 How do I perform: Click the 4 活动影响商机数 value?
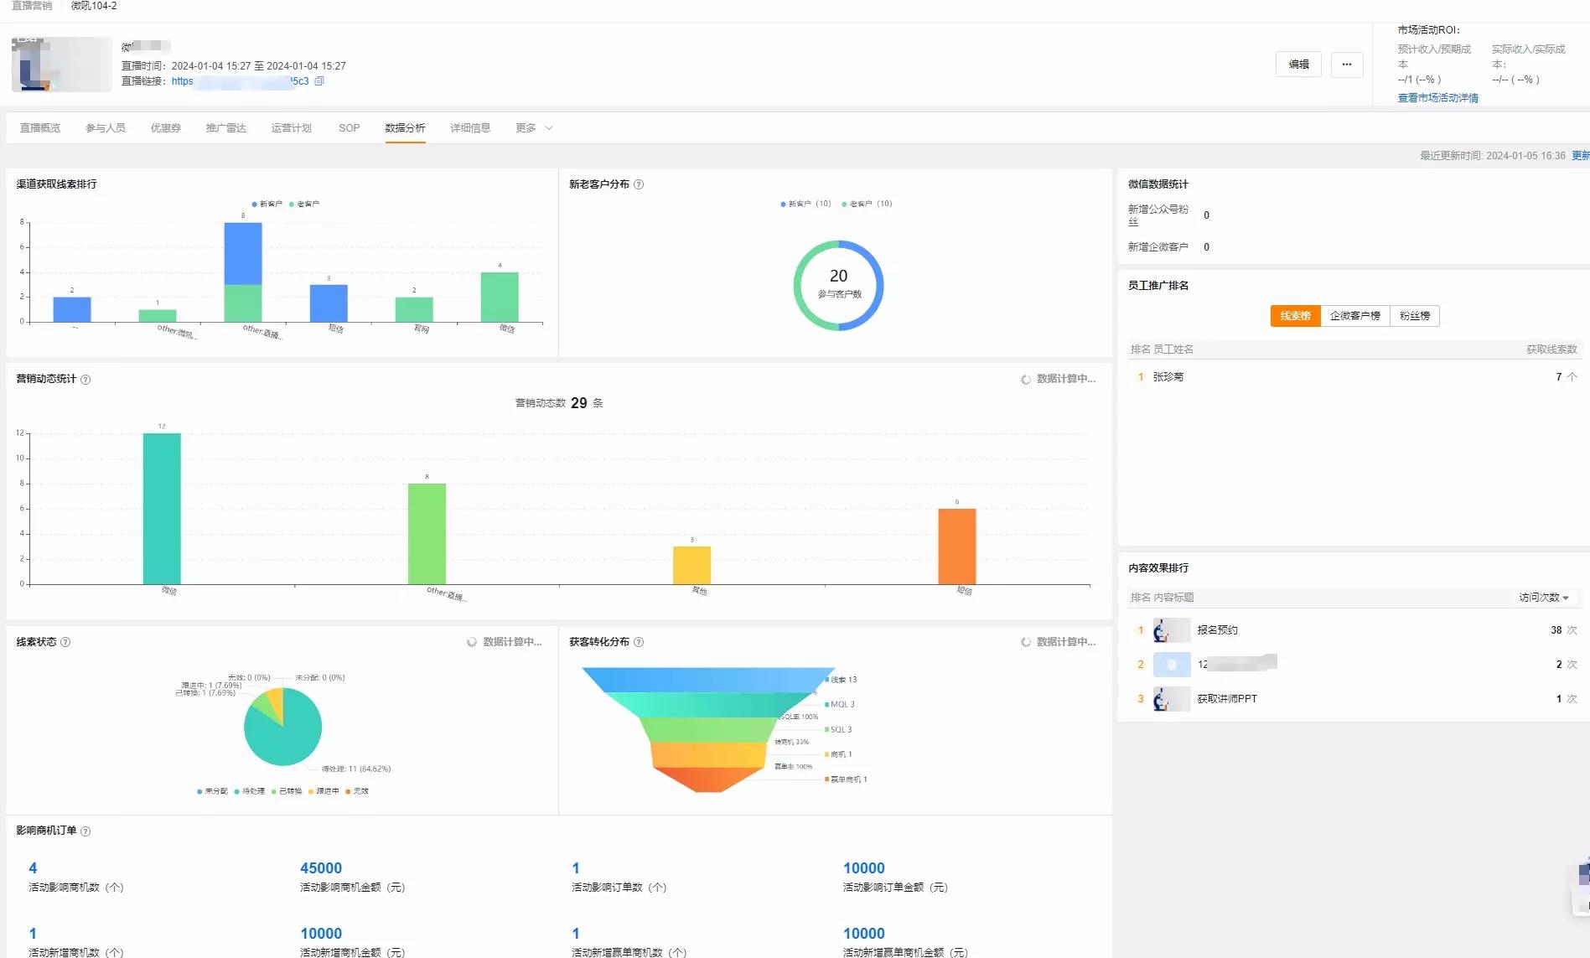33,868
